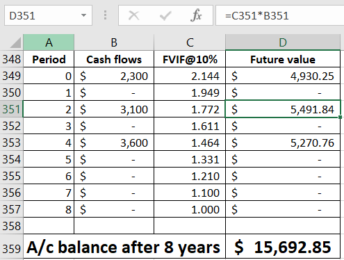Select row 355 header
The width and height of the screenshot is (344, 260).
coord(11,176)
